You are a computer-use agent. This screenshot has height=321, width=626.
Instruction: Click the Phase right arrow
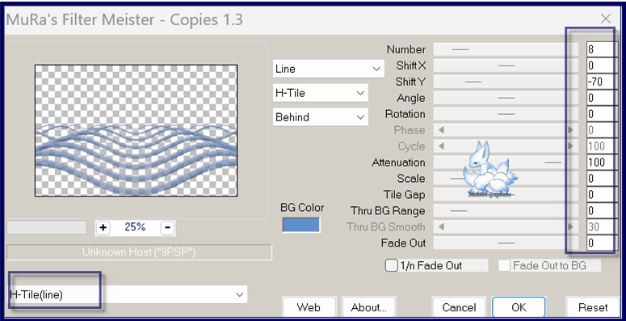(570, 130)
